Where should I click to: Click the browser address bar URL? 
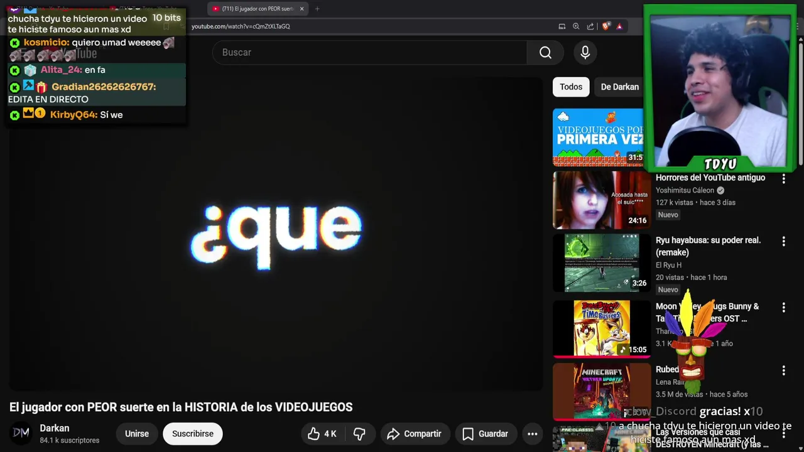coord(241,26)
